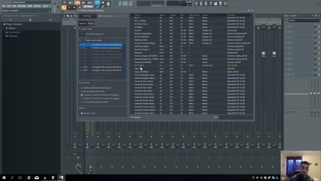Toggle Slot 2 enable LED in mixer
321x181 pixels.
coord(319,32)
